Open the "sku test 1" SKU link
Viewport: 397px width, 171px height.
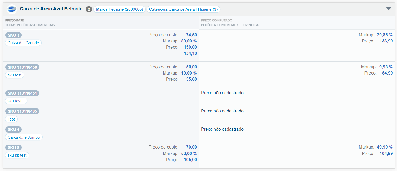pyautogui.click(x=16, y=101)
